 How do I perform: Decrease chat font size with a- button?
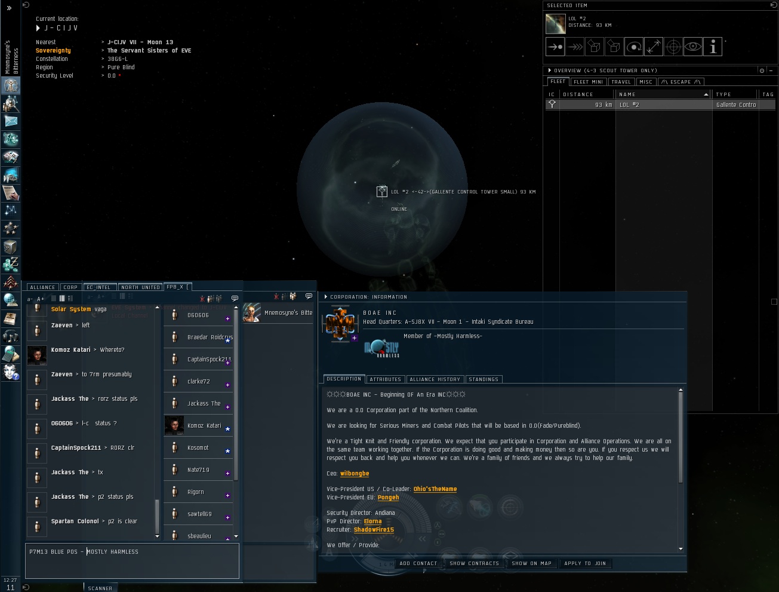click(x=30, y=299)
